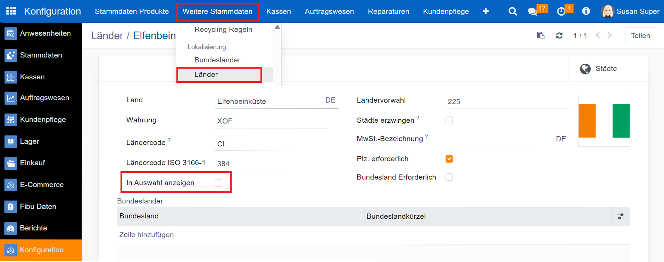Uncheck the Plz. erforderlich checkbox
Image resolution: width=664 pixels, height=262 pixels.
pos(449,159)
